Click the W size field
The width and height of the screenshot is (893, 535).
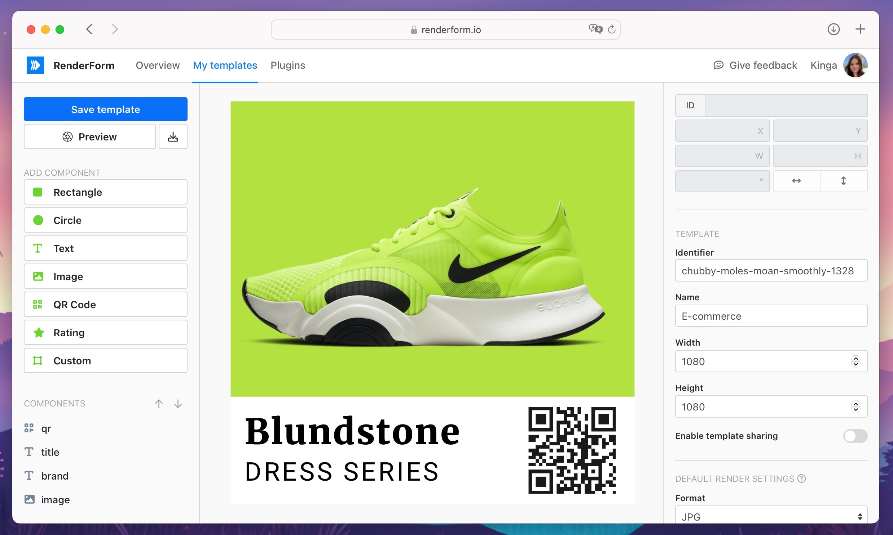722,156
